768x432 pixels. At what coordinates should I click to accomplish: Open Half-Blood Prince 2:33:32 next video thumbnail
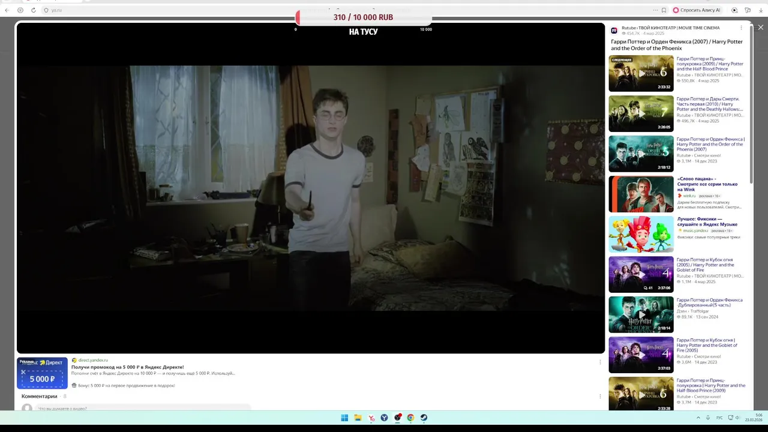point(641,73)
